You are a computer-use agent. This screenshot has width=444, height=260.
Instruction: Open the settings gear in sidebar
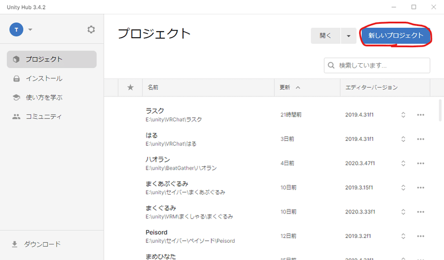[91, 29]
